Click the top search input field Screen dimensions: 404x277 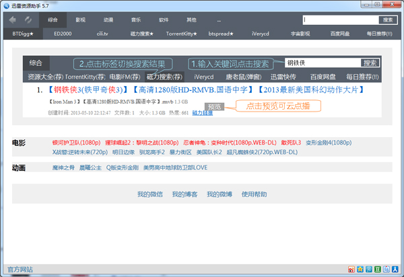click(341, 19)
